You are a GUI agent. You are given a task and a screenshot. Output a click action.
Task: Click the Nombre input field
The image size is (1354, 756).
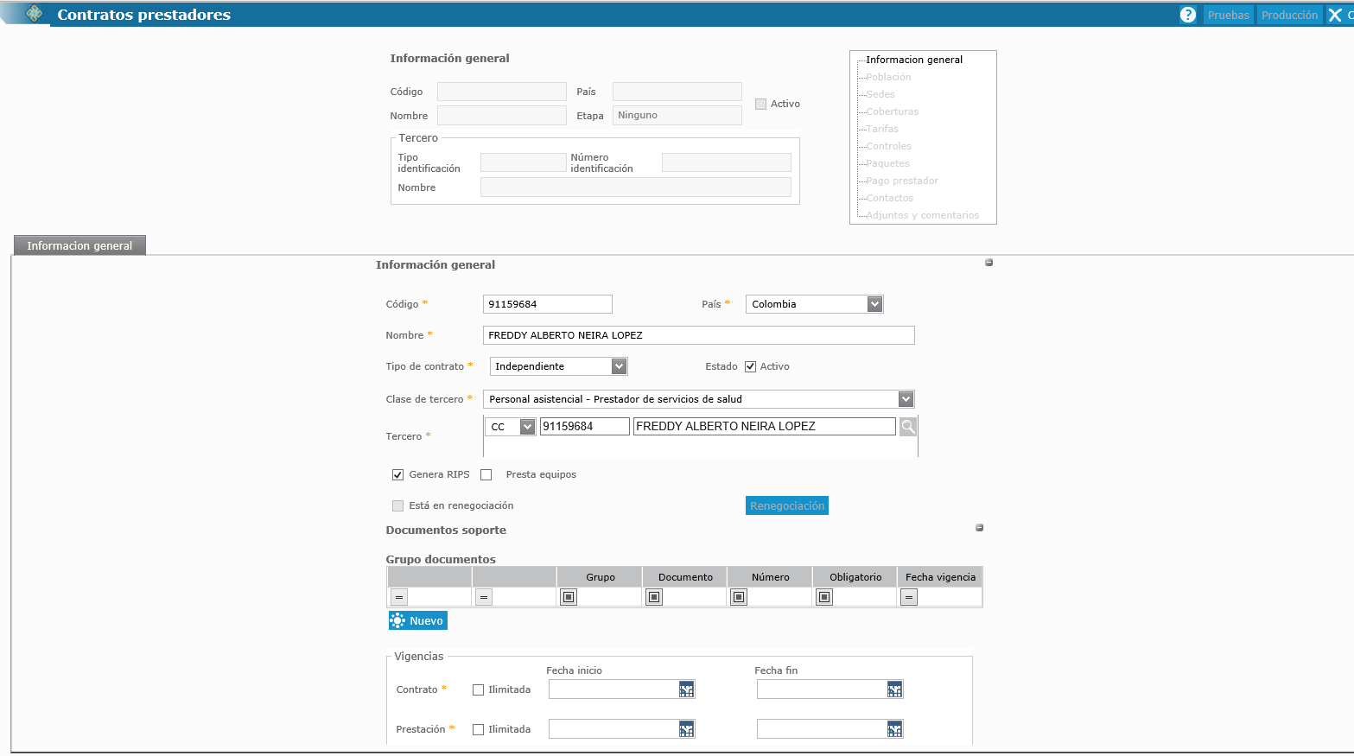(x=698, y=335)
